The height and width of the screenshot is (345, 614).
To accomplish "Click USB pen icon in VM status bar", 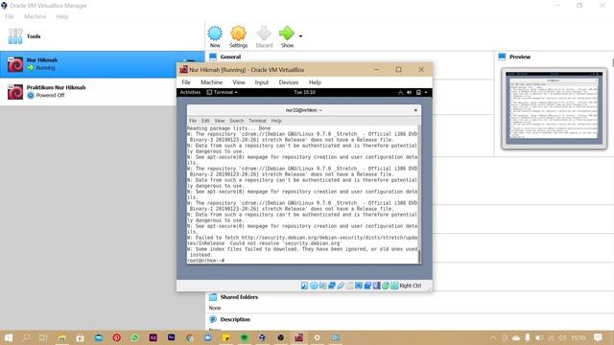I will (x=341, y=286).
